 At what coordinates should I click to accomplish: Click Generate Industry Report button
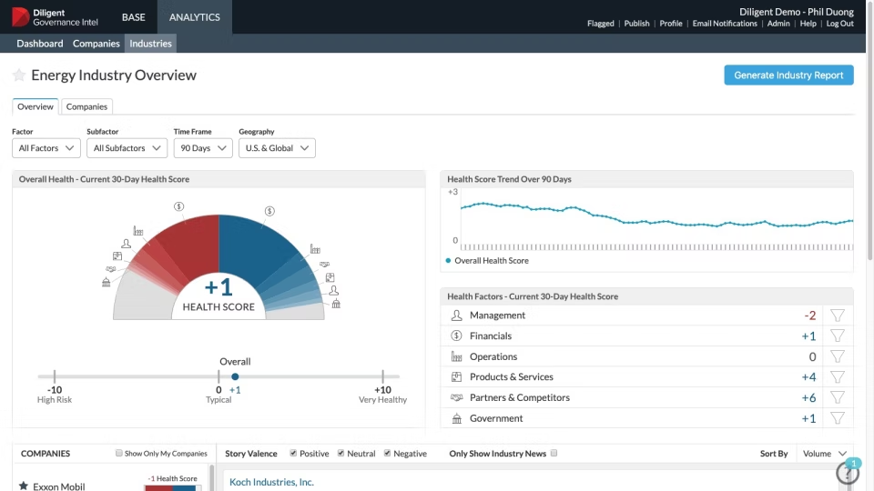coord(788,75)
